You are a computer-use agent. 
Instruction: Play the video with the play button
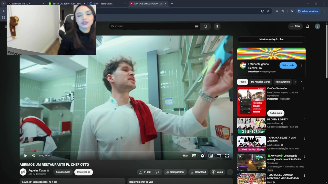click(x=25, y=156)
